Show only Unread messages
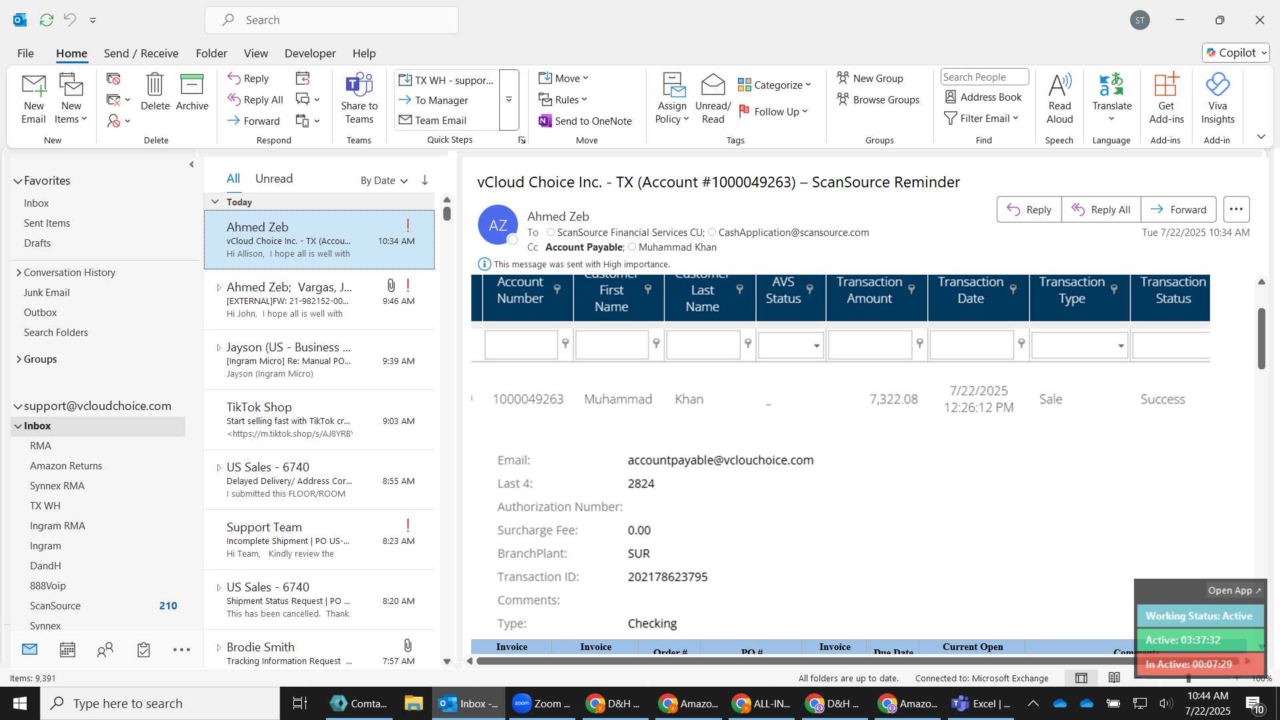Screen dimensions: 1280x720 (274, 179)
